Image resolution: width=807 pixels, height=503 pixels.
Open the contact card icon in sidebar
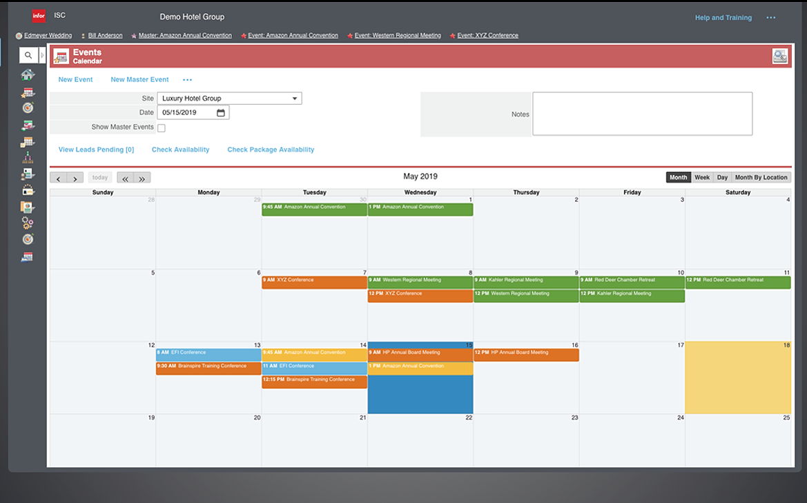point(28,174)
